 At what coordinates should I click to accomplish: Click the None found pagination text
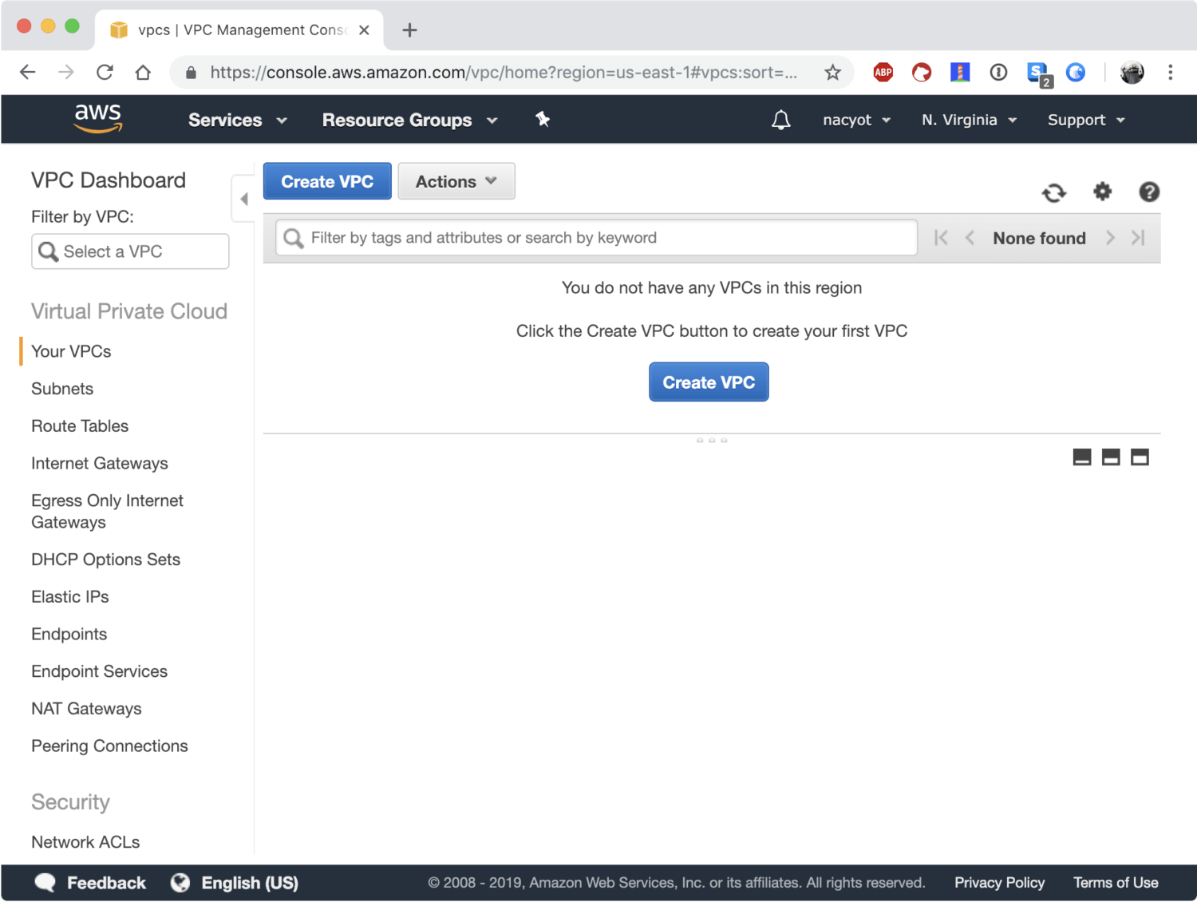[x=1039, y=238]
